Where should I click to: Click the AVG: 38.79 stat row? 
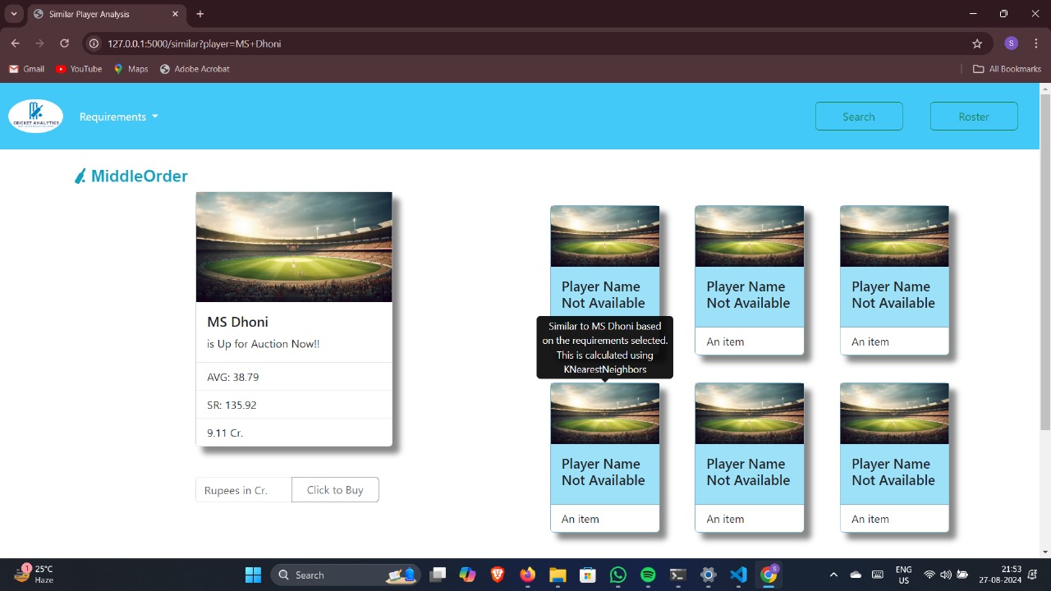[294, 377]
